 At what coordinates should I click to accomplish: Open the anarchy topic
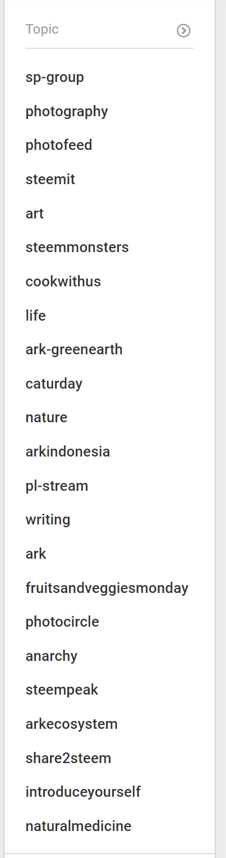point(51,656)
